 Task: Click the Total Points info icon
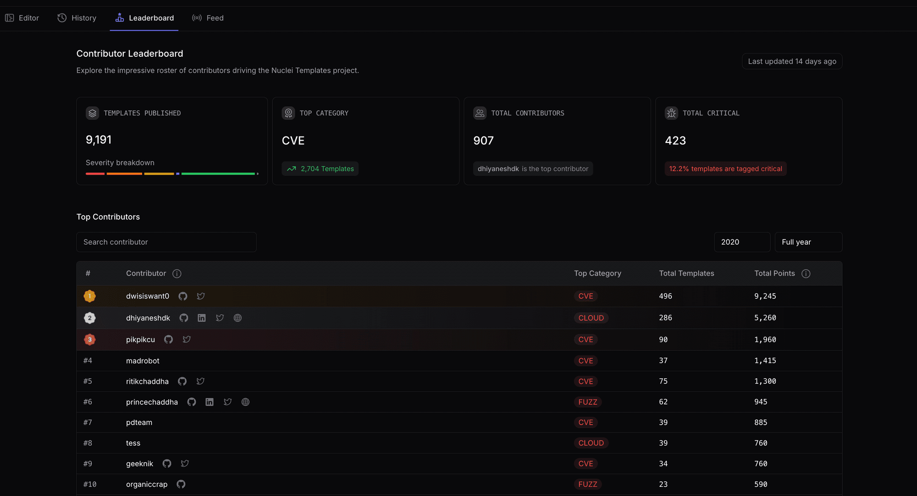806,273
